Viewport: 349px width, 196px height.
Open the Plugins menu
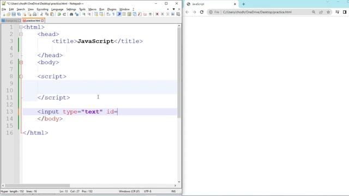point(112,9)
